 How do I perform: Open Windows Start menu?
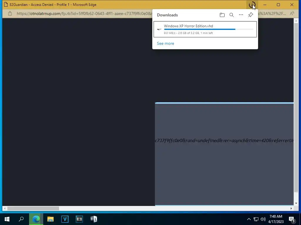pyautogui.click(x=7, y=219)
